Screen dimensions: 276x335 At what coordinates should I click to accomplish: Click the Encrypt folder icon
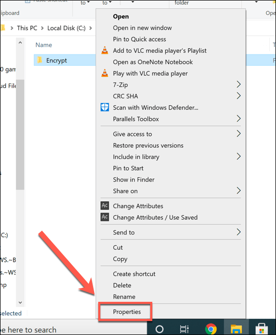click(x=40, y=60)
